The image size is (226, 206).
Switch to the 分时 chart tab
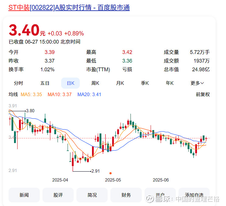18,83
